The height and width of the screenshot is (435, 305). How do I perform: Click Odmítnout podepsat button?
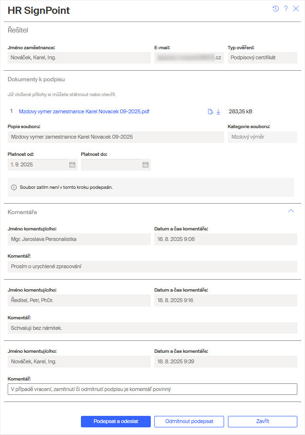pos(189,421)
